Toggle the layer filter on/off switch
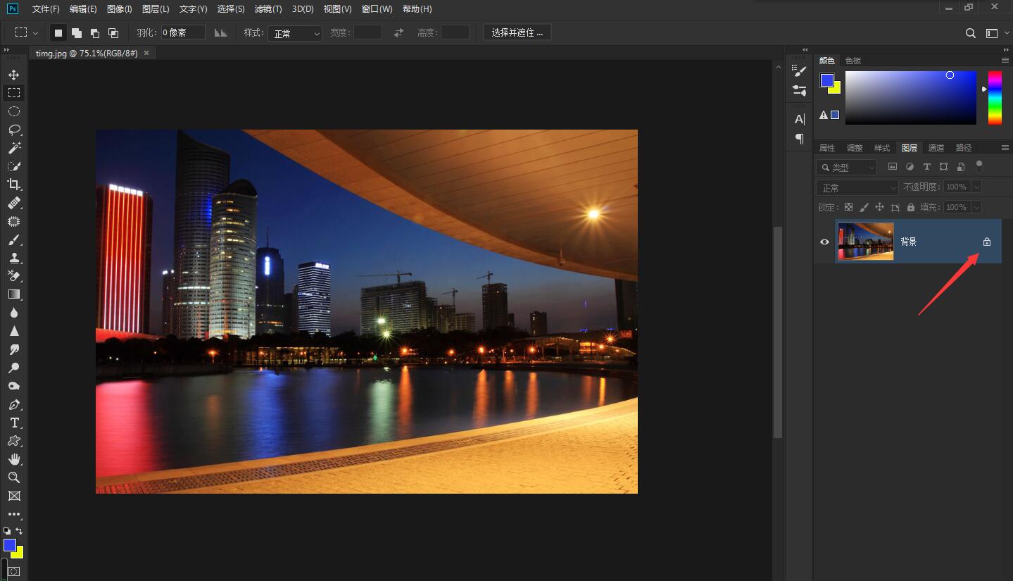Image resolution: width=1013 pixels, height=581 pixels. click(979, 166)
